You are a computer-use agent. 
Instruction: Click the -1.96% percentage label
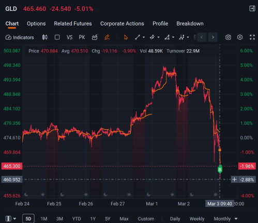coord(247,166)
